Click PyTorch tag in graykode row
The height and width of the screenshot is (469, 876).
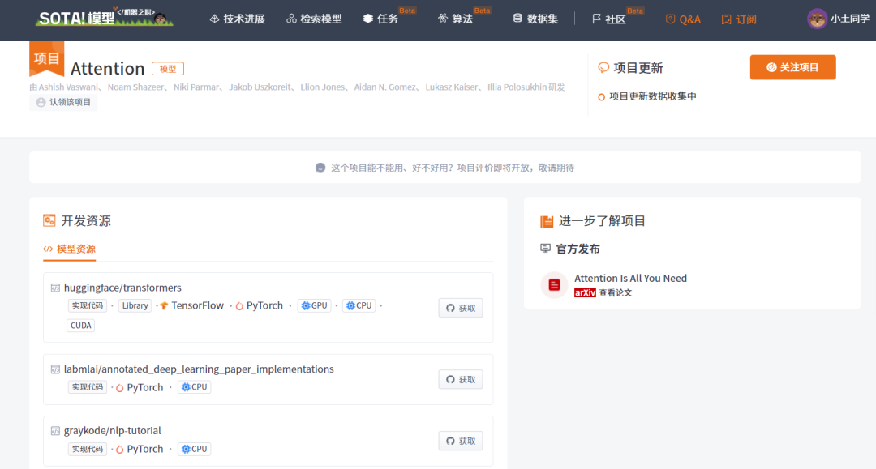coord(140,449)
